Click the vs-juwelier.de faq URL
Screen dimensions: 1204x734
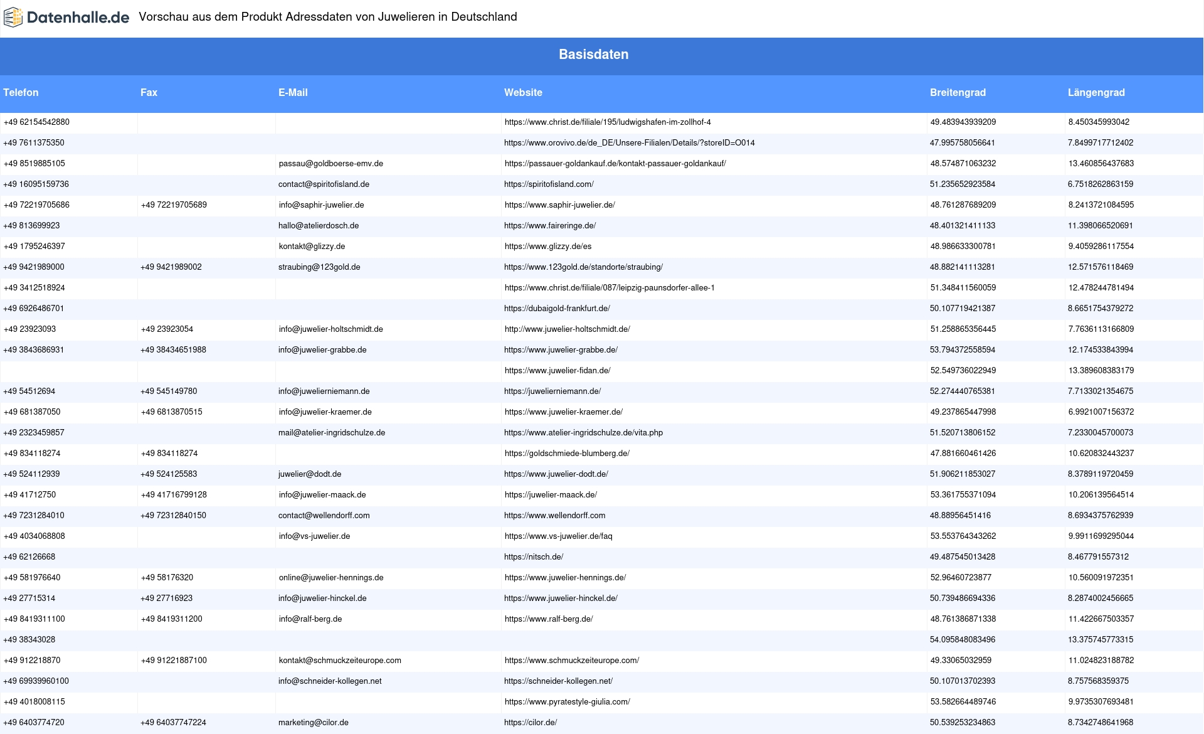pos(558,536)
